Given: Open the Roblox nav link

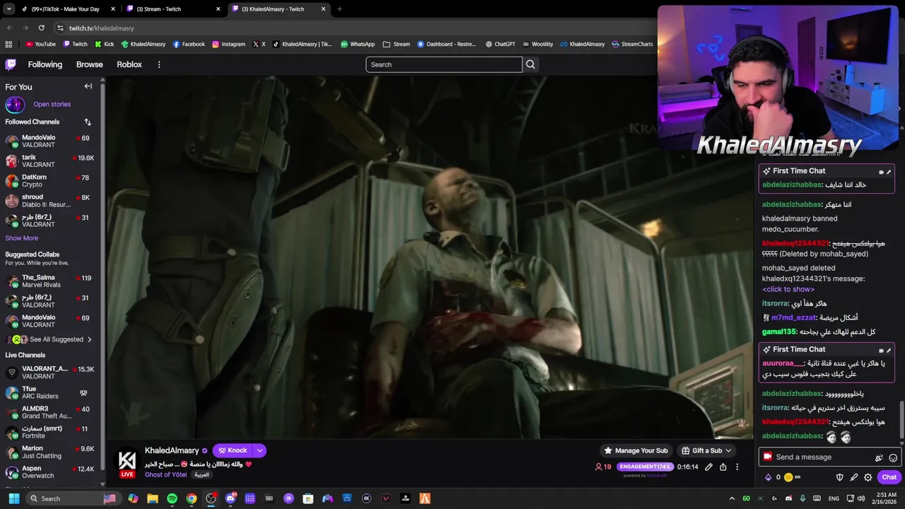Looking at the screenshot, I should pos(129,64).
